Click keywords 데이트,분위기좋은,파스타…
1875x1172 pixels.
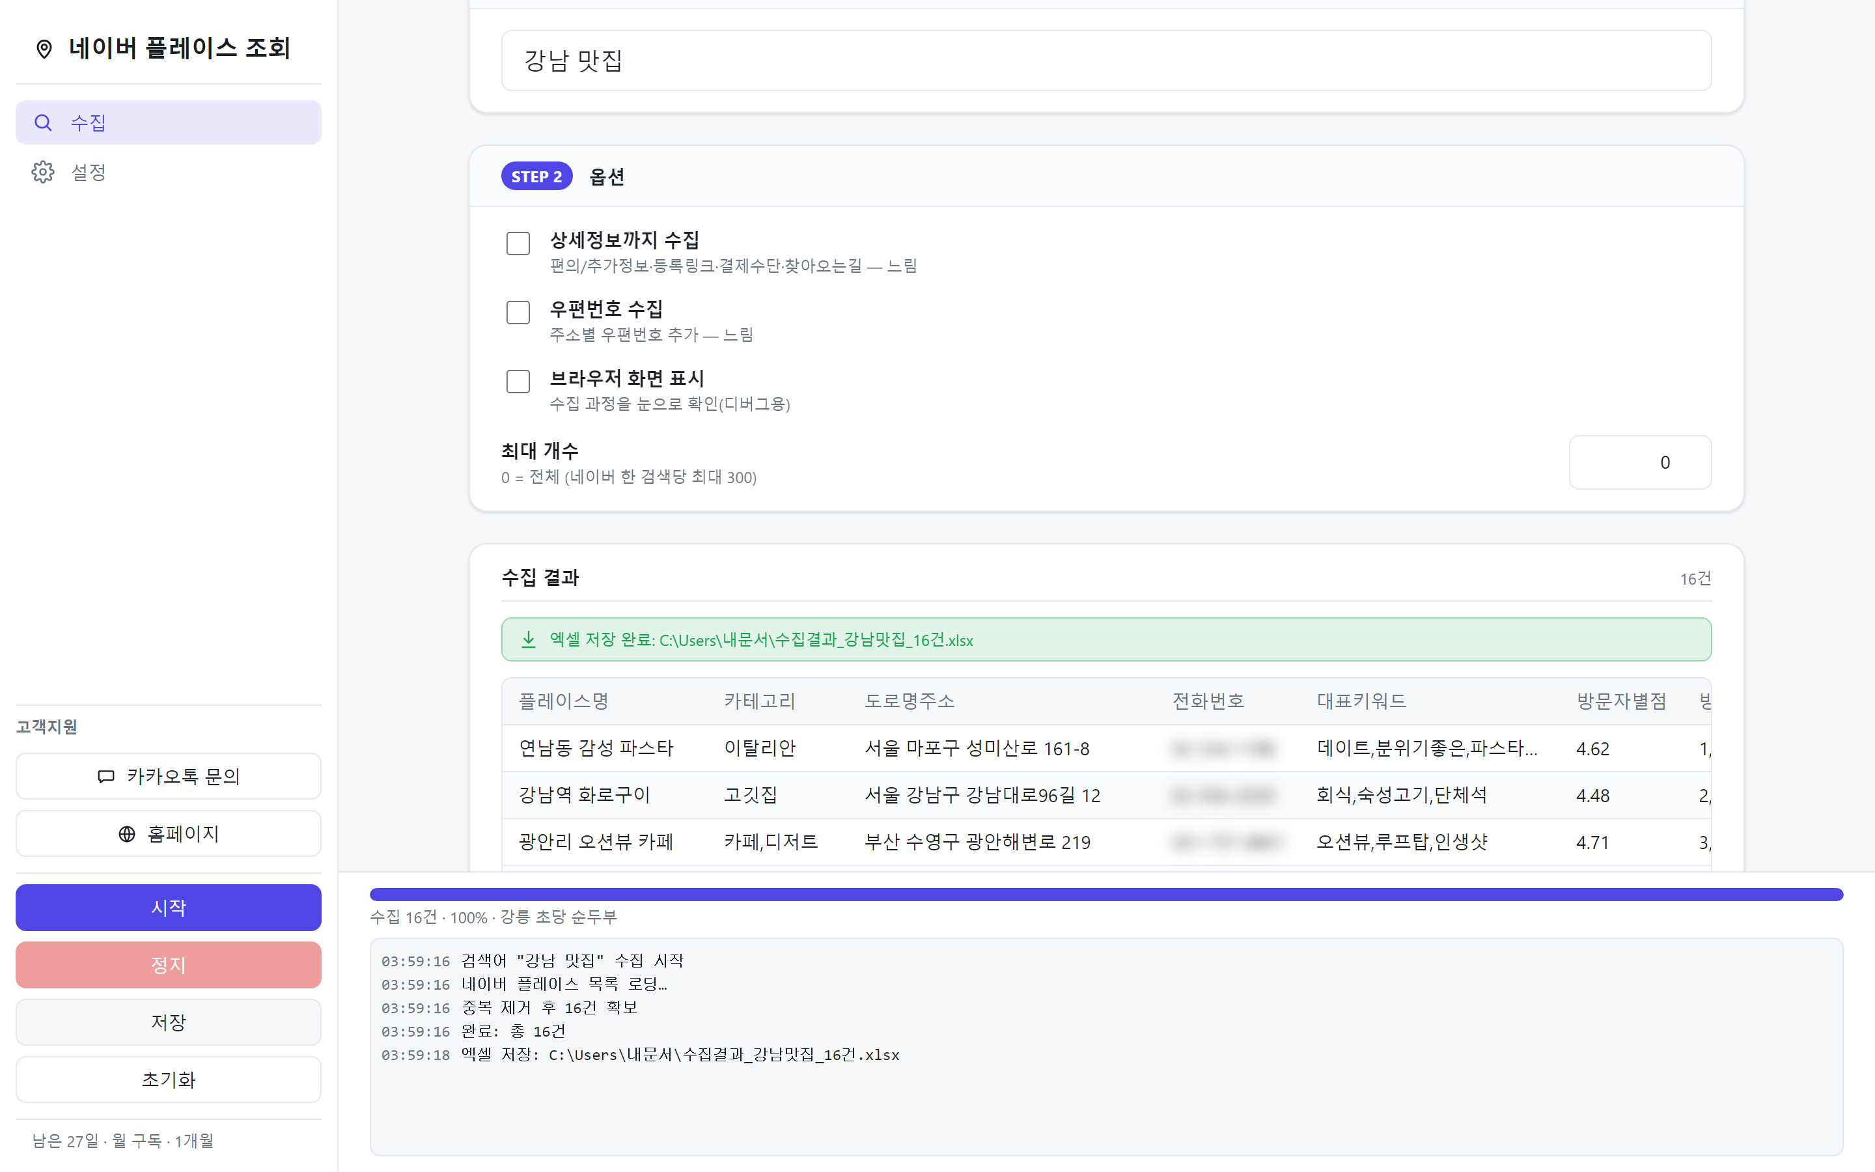click(x=1427, y=748)
